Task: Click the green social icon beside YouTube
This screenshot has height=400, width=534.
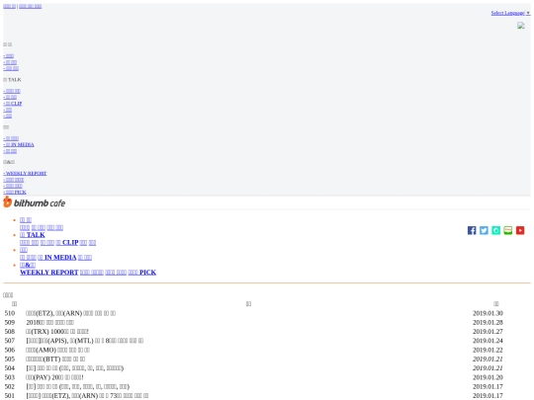Action: tap(507, 230)
